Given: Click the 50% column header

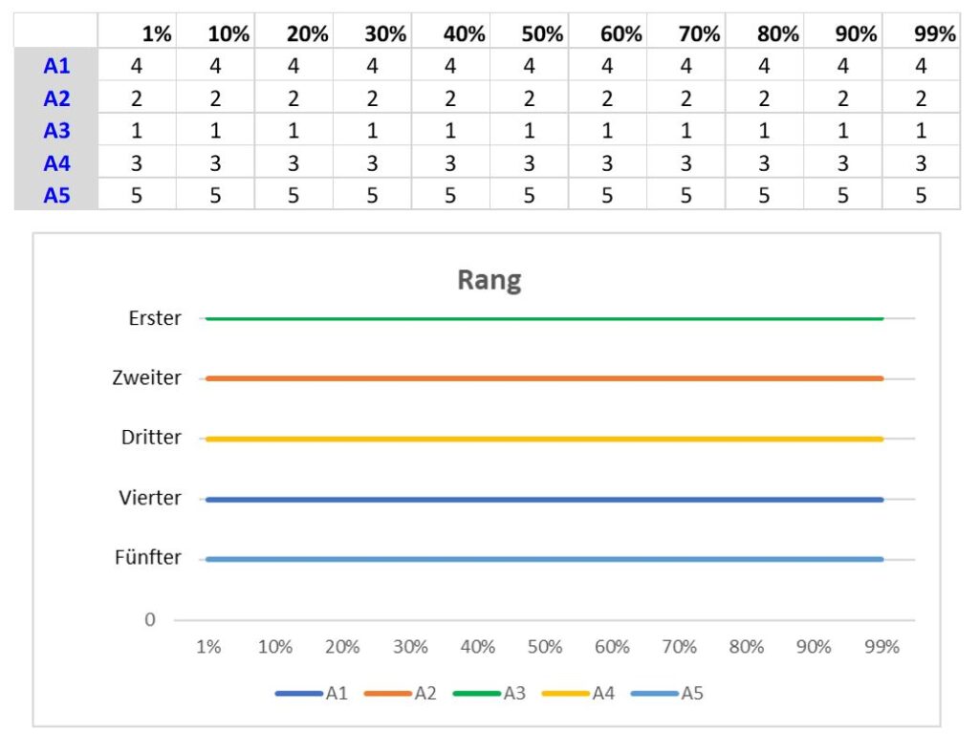Looking at the screenshot, I should (530, 32).
